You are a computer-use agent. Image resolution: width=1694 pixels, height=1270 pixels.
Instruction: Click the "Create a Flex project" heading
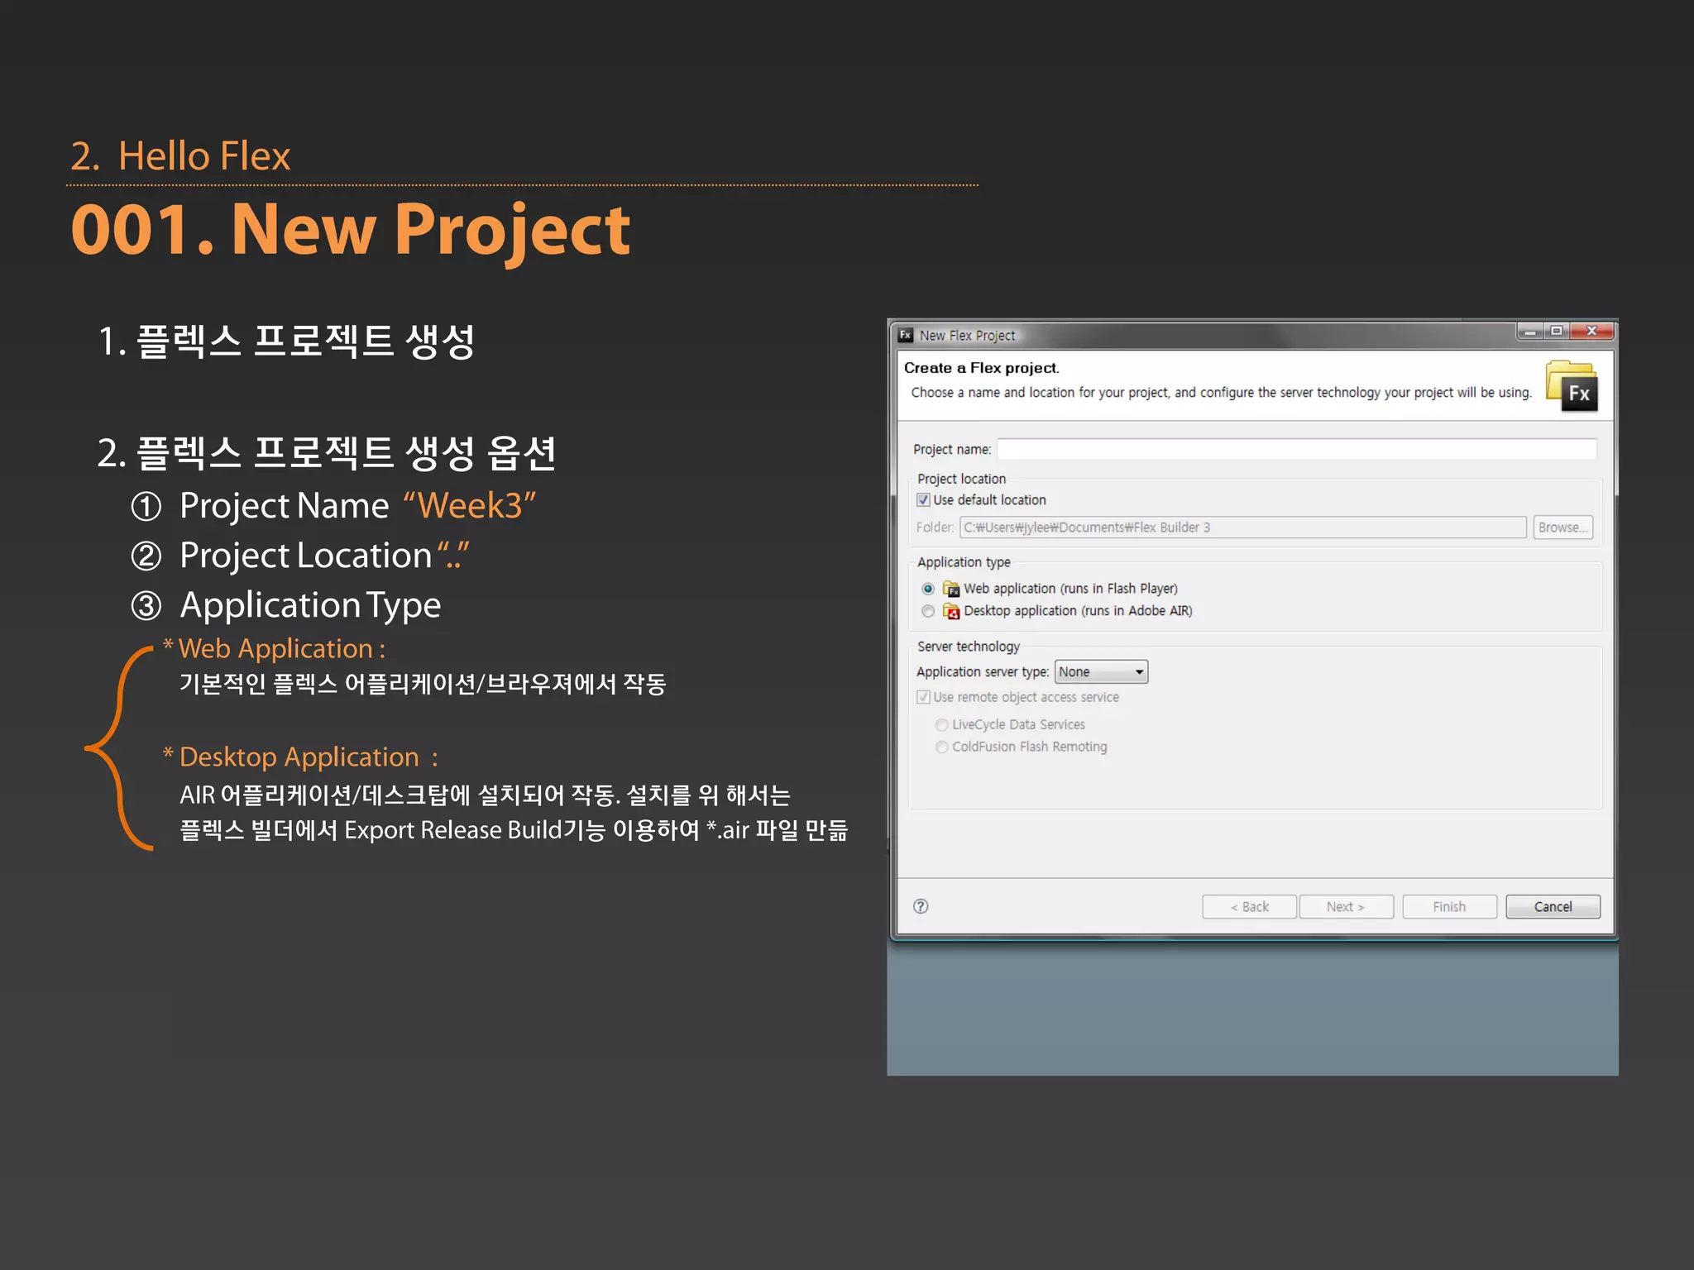click(x=981, y=368)
